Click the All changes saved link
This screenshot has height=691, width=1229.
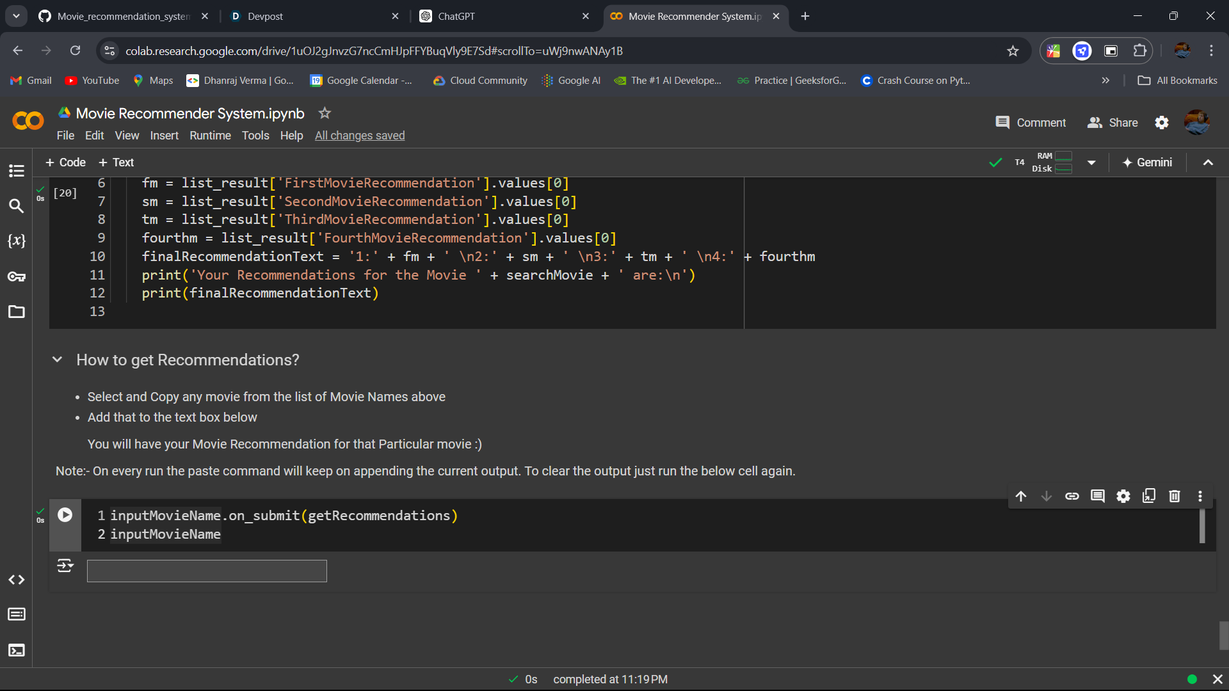point(360,136)
